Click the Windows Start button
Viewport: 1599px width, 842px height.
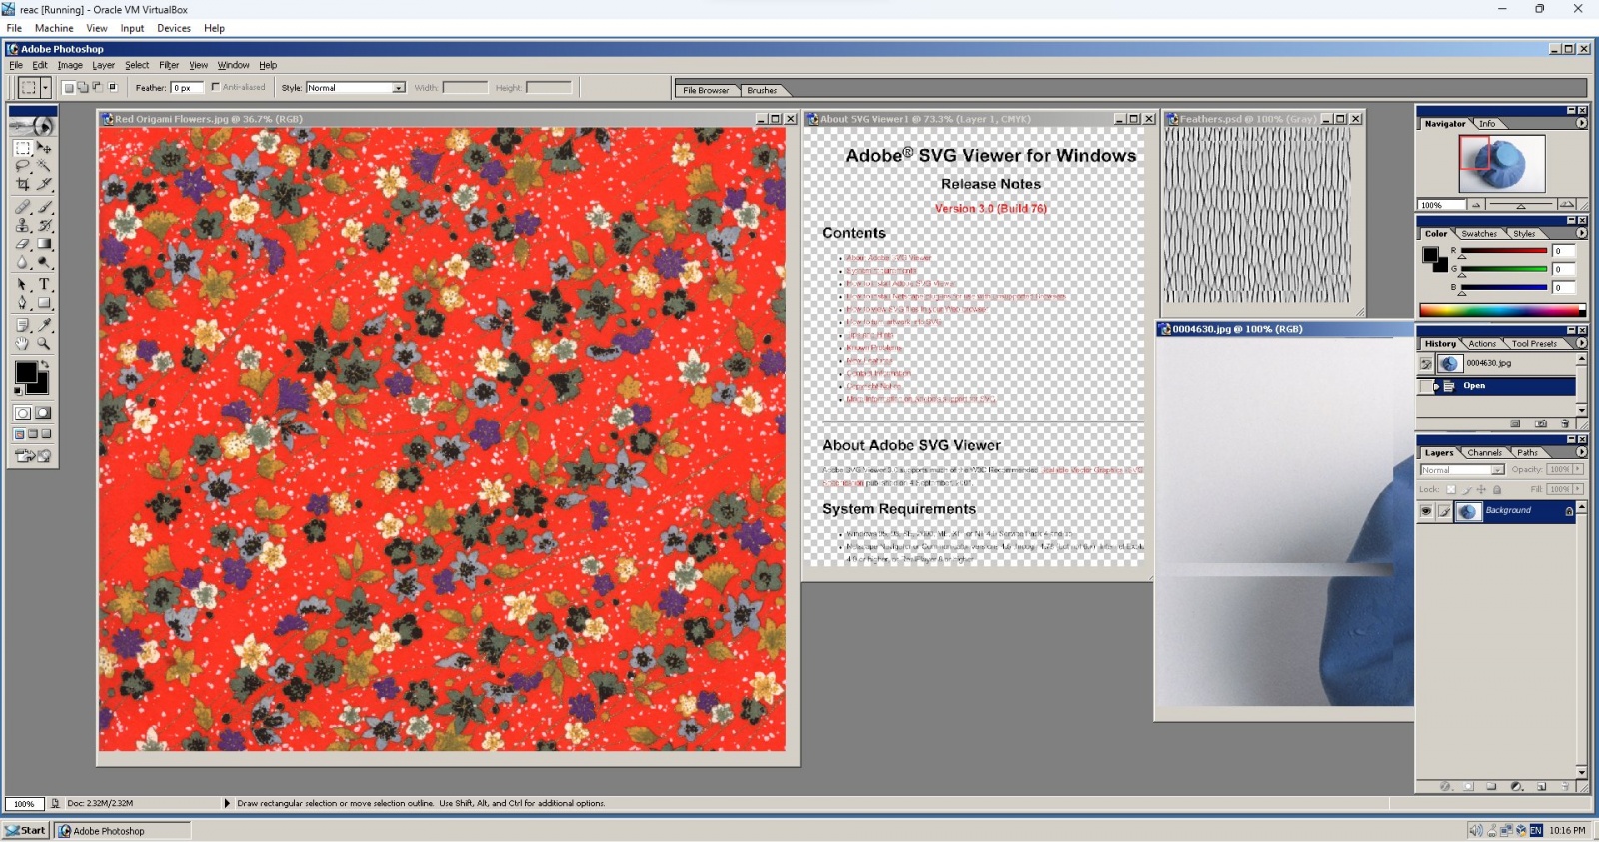(x=25, y=830)
